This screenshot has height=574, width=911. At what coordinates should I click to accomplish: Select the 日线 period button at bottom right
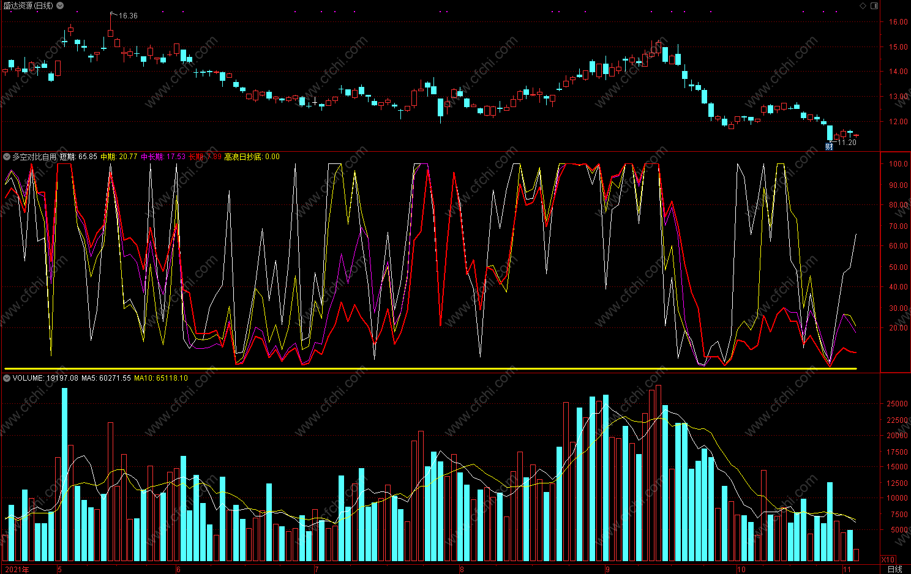[x=895, y=569]
